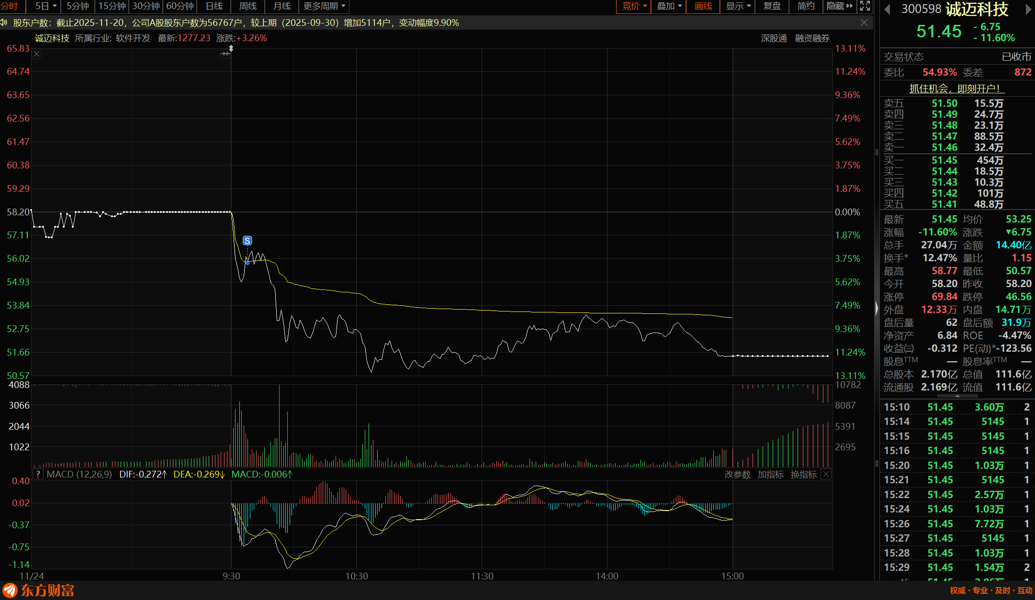Click the fullscreen expand icon
1035x600 pixels.
click(865, 6)
